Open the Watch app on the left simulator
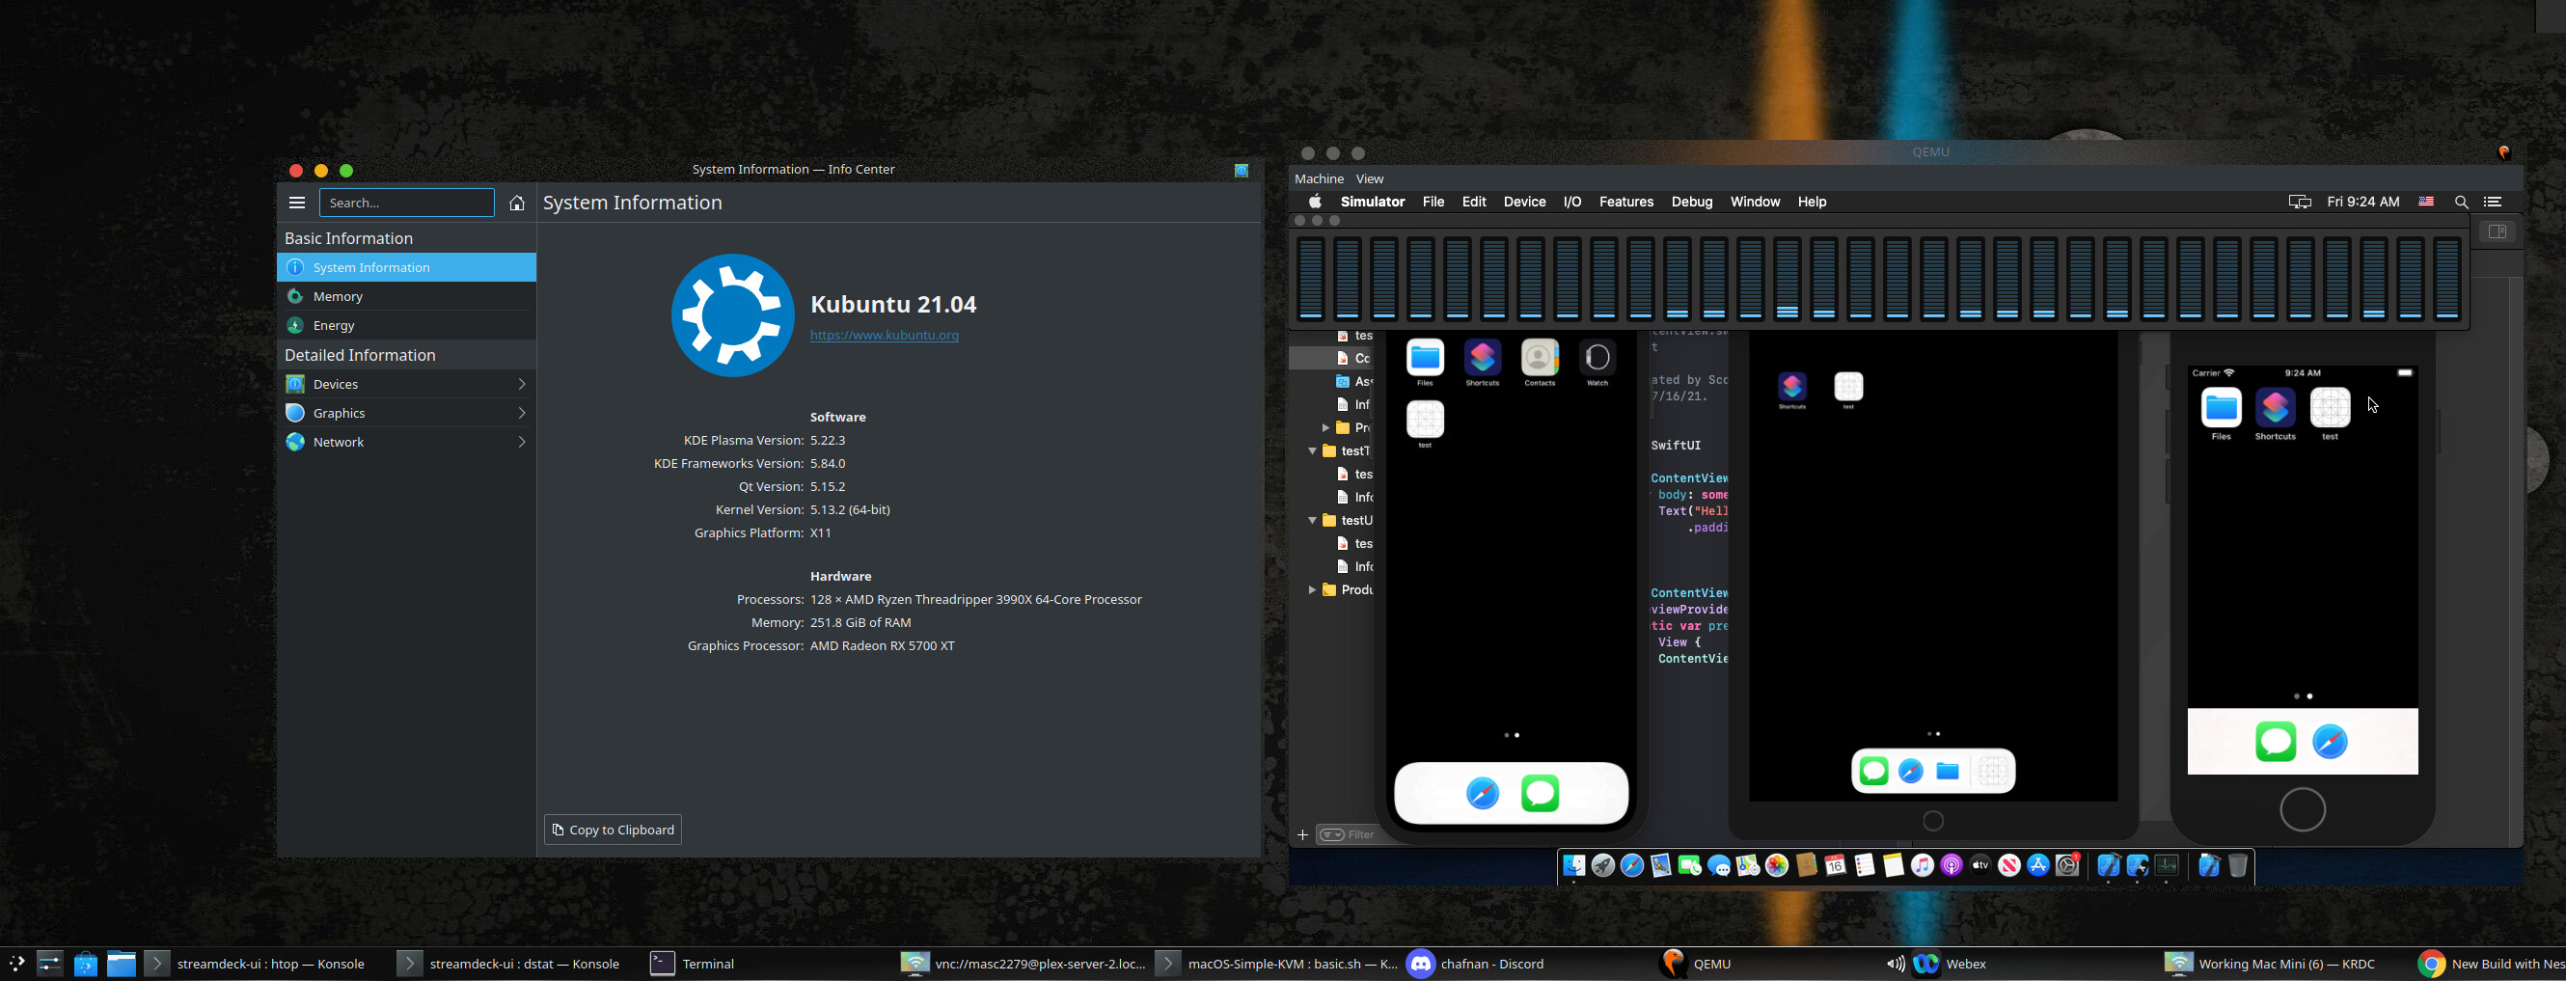This screenshot has height=981, width=2566. pos(1597,360)
